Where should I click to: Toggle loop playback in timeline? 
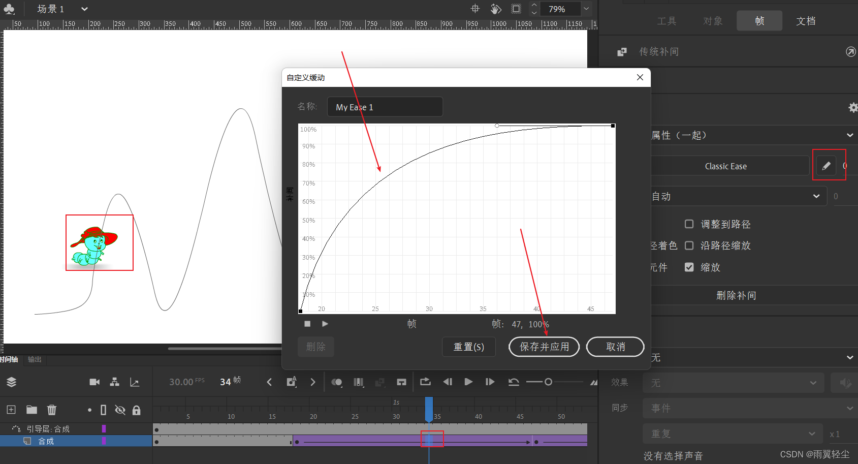426,381
